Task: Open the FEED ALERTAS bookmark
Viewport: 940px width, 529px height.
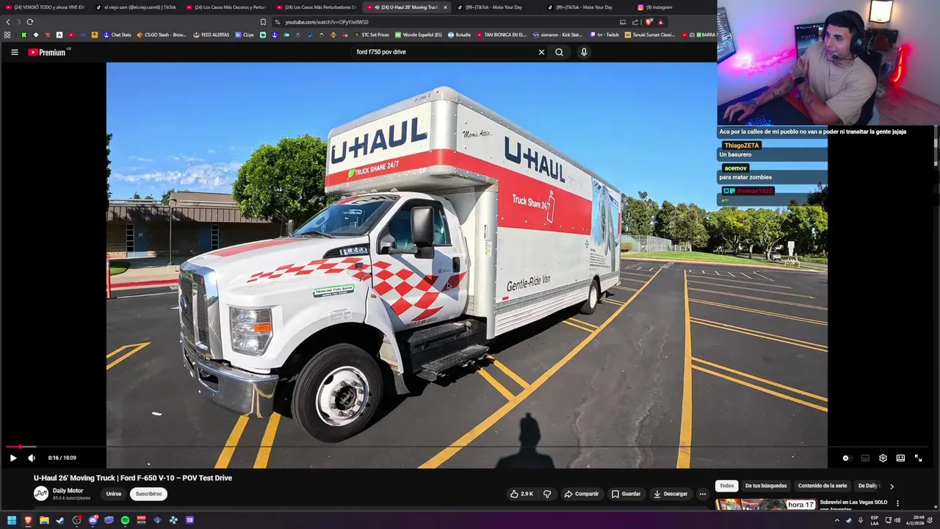Action: 211,35
